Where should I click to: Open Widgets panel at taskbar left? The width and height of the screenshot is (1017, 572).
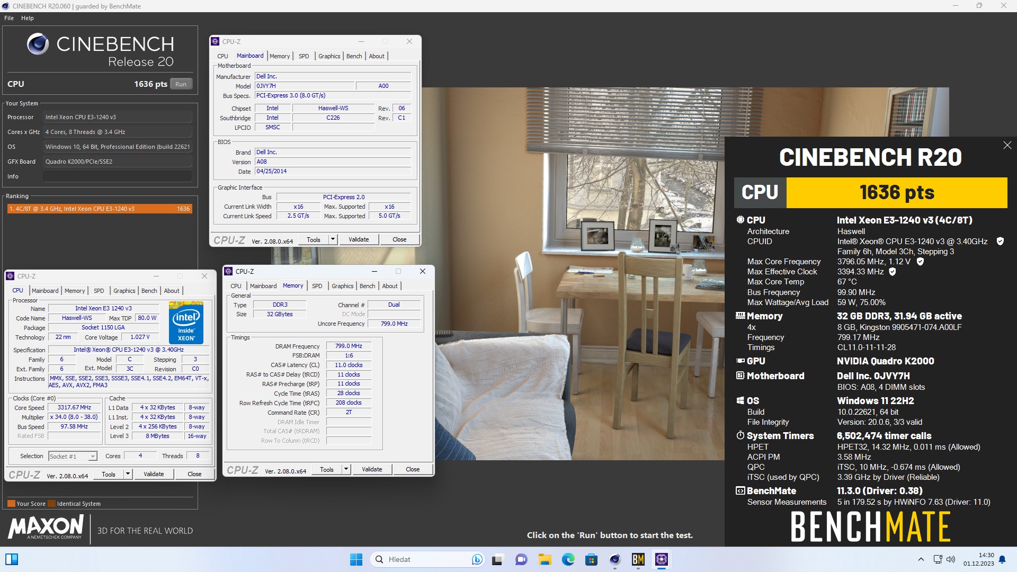(x=11, y=559)
